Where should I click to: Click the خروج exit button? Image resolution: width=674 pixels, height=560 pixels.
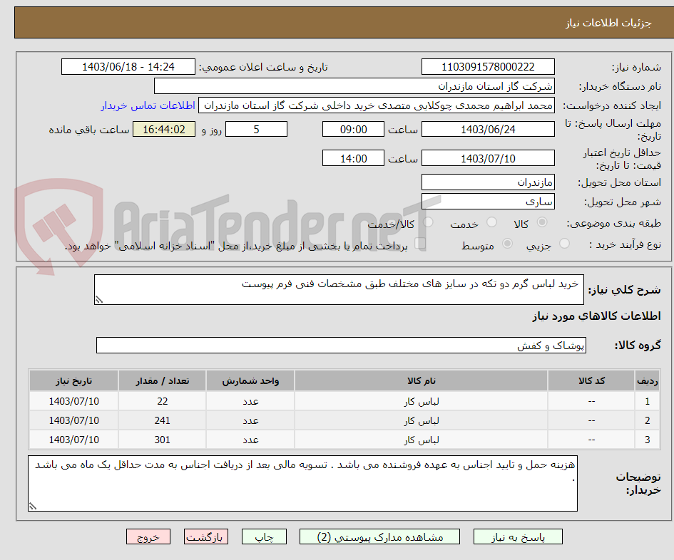(x=148, y=536)
